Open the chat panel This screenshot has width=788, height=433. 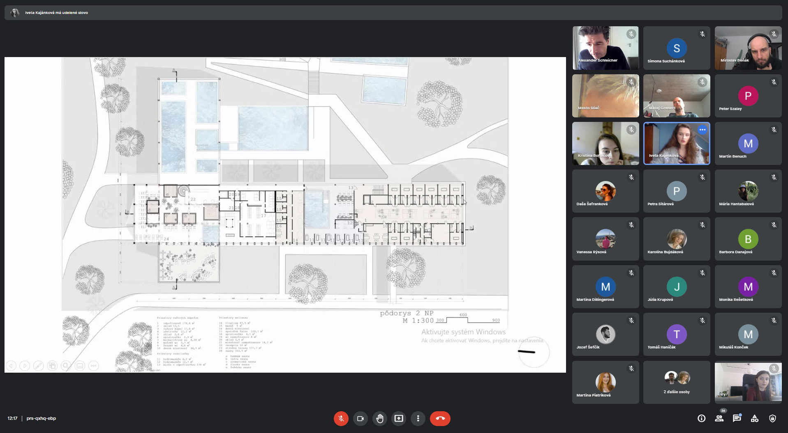point(737,418)
